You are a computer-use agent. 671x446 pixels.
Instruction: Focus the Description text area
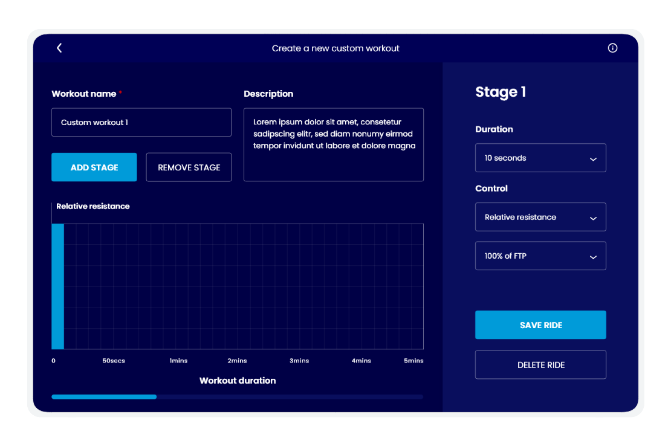[333, 145]
